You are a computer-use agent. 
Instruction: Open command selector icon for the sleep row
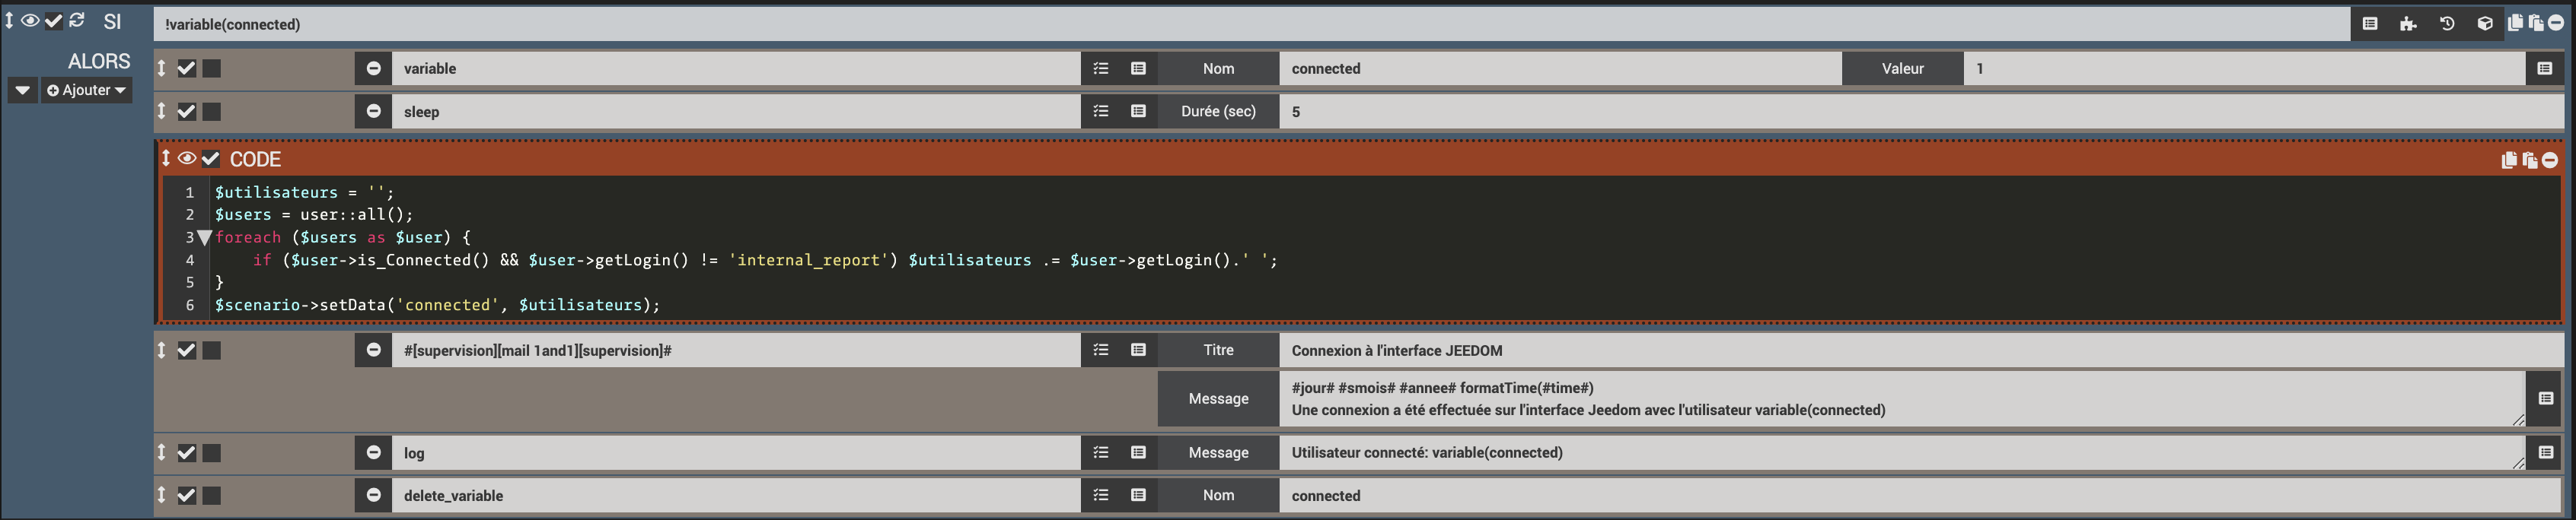point(1138,111)
